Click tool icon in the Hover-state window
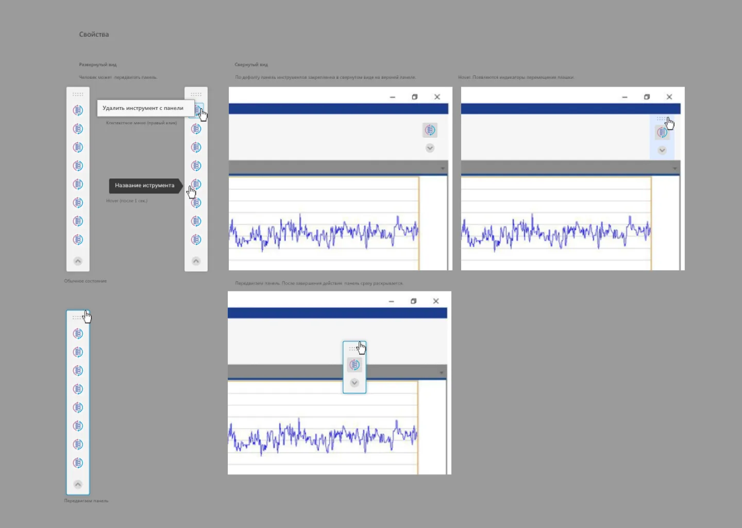Screen dimensions: 742x528 662,133
